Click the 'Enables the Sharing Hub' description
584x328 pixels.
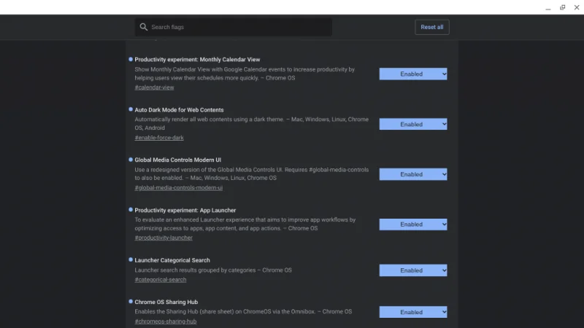coord(243,312)
